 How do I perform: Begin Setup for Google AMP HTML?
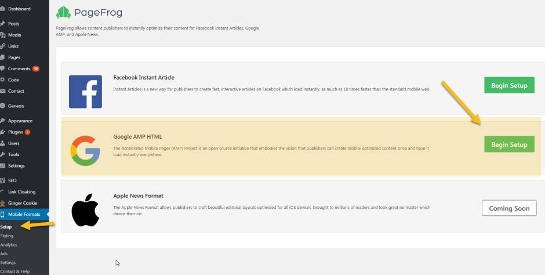point(509,144)
